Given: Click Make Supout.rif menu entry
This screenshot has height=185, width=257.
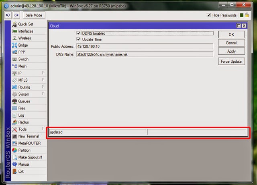Looking at the screenshot, I should click(29, 157).
